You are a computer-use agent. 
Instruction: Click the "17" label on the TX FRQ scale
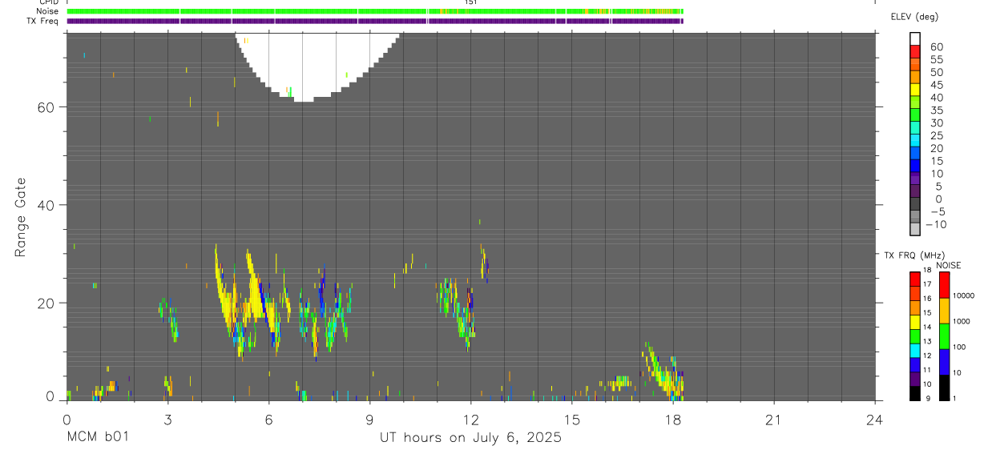point(927,284)
